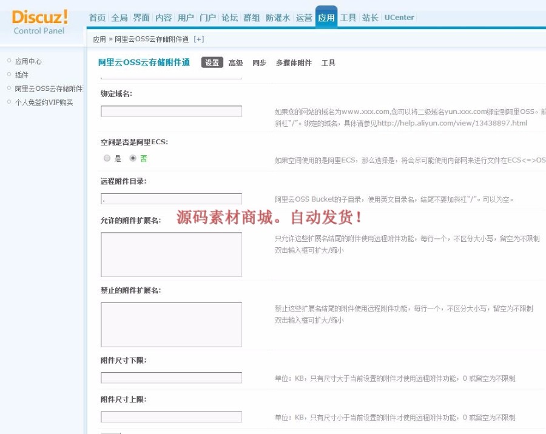This screenshot has height=434, width=546.
Task: Click the 附件尺寸下限 input field
Action: [x=171, y=378]
